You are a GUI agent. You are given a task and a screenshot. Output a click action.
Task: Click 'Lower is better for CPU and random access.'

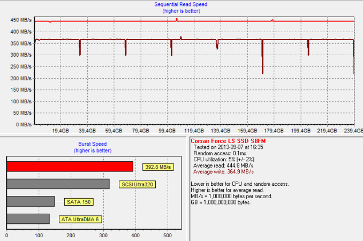point(240,184)
